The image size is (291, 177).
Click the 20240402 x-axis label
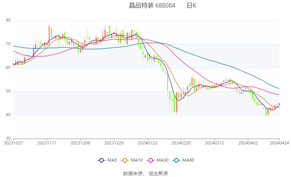click(x=247, y=143)
